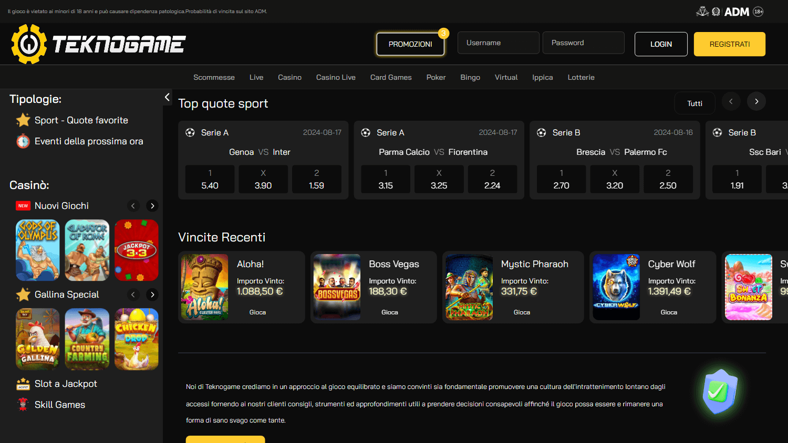The width and height of the screenshot is (788, 443).
Task: Open Sport - Quote favorite link
Action: 81,120
